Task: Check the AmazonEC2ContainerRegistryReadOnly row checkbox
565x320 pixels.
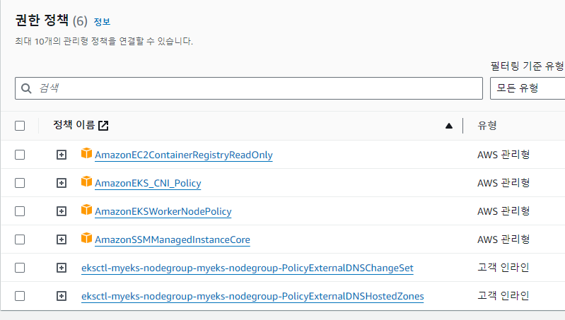Action: tap(20, 155)
